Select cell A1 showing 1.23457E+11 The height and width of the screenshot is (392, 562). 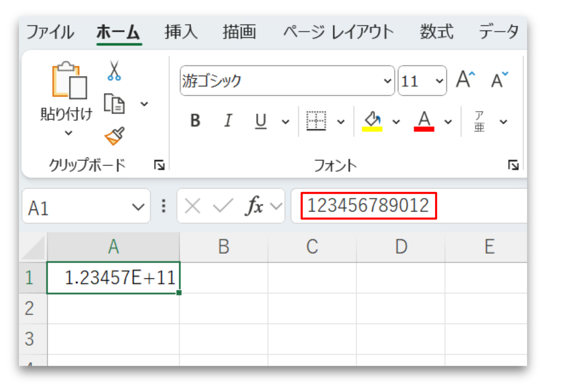[x=113, y=278]
